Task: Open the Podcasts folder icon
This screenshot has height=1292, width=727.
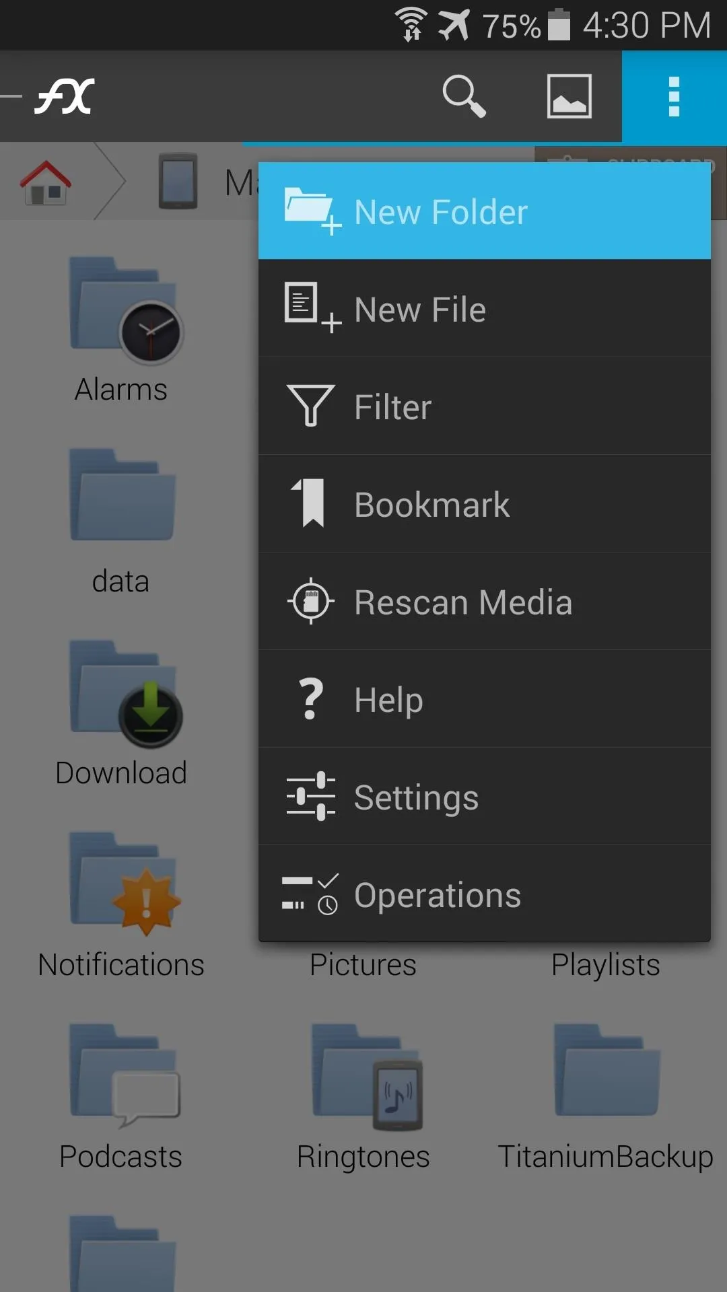Action: coord(125,1076)
